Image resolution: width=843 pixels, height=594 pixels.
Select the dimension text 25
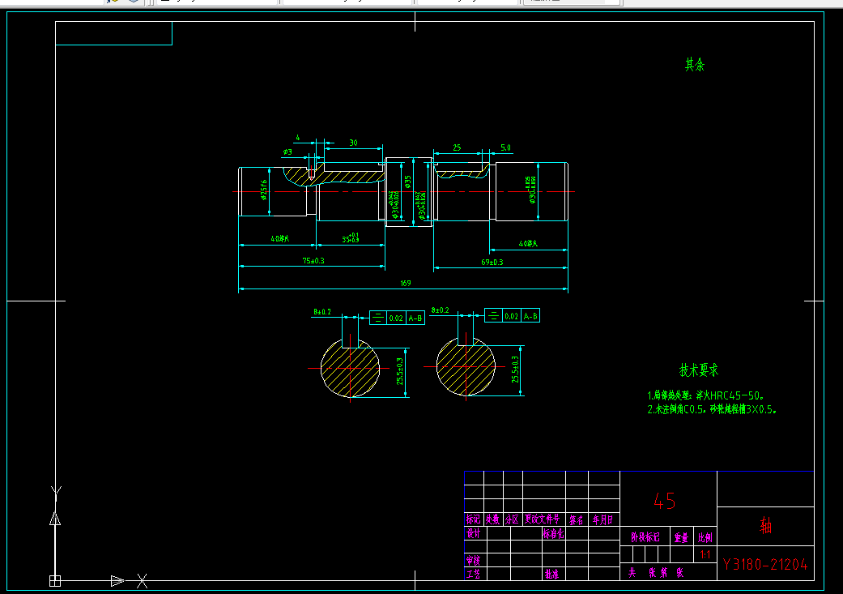(x=457, y=147)
